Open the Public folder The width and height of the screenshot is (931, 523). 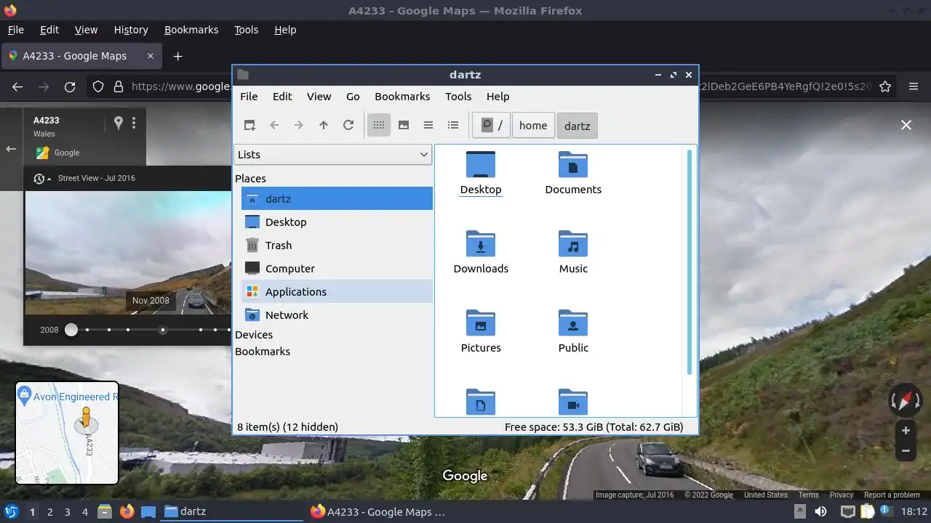pyautogui.click(x=573, y=331)
